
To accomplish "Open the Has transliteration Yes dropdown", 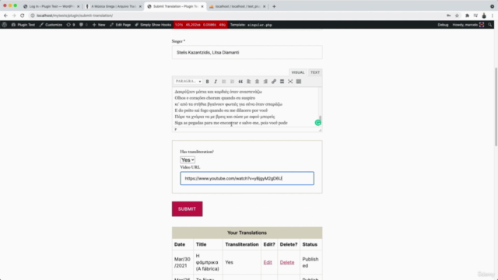I will click(x=188, y=160).
